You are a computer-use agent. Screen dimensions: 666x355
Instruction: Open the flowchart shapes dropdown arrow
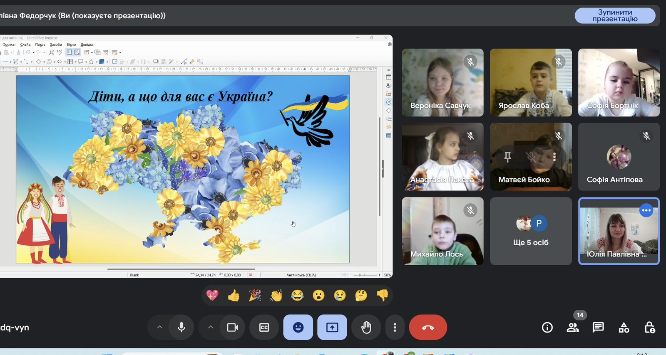click(x=76, y=62)
